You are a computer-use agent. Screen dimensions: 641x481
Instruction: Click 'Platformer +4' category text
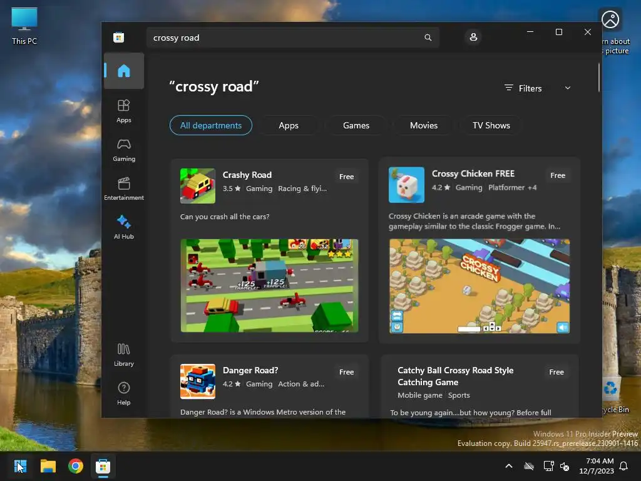tap(512, 187)
